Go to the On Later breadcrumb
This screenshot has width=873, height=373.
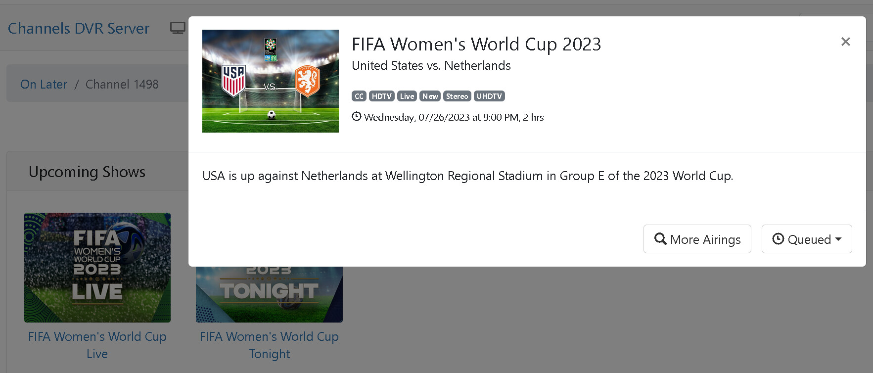[x=44, y=85]
